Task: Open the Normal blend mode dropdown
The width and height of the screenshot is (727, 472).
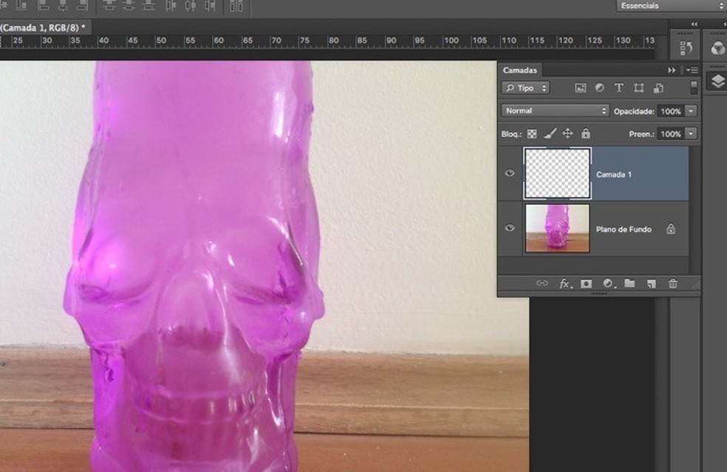Action: coord(554,111)
